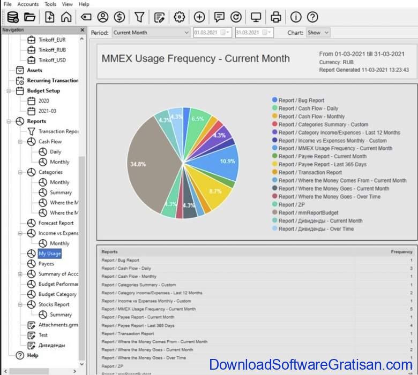Image resolution: width=418 pixels, height=375 pixels.
Task: Open the help question mark toolbar icon
Action: [x=312, y=17]
